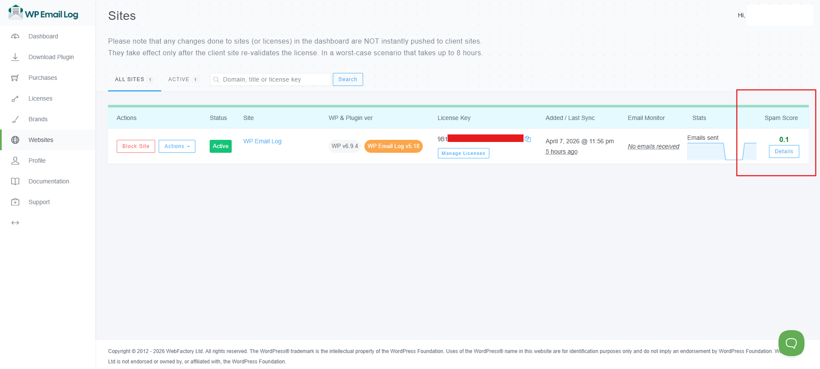Click the Search button

click(348, 79)
